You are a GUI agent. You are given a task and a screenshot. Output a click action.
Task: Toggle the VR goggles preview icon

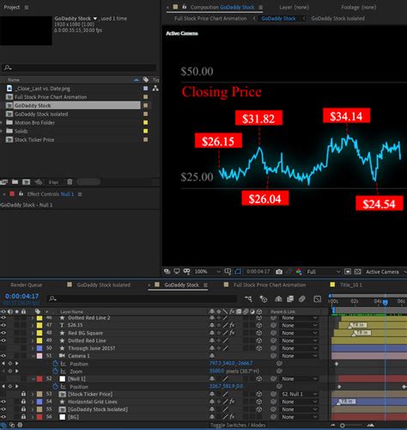pyautogui.click(x=186, y=272)
